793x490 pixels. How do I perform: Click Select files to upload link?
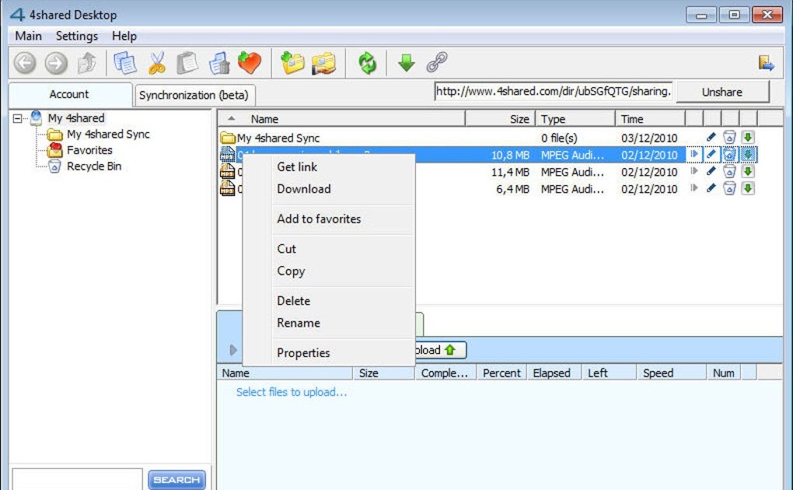[292, 392]
